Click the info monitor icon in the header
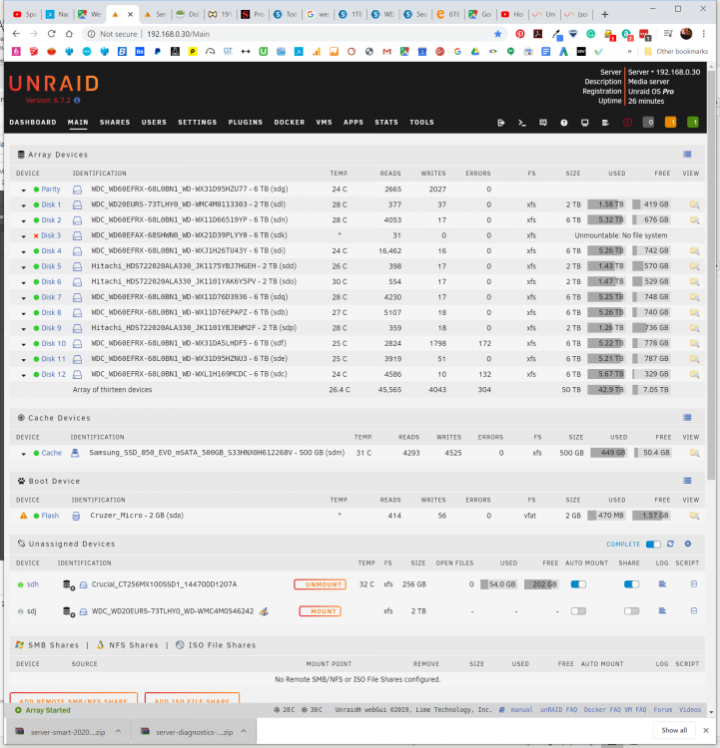This screenshot has width=720, height=748. 584,123
